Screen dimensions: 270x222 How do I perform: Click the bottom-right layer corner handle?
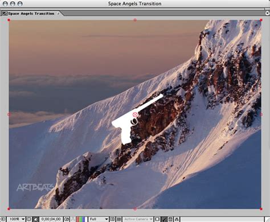261,209
